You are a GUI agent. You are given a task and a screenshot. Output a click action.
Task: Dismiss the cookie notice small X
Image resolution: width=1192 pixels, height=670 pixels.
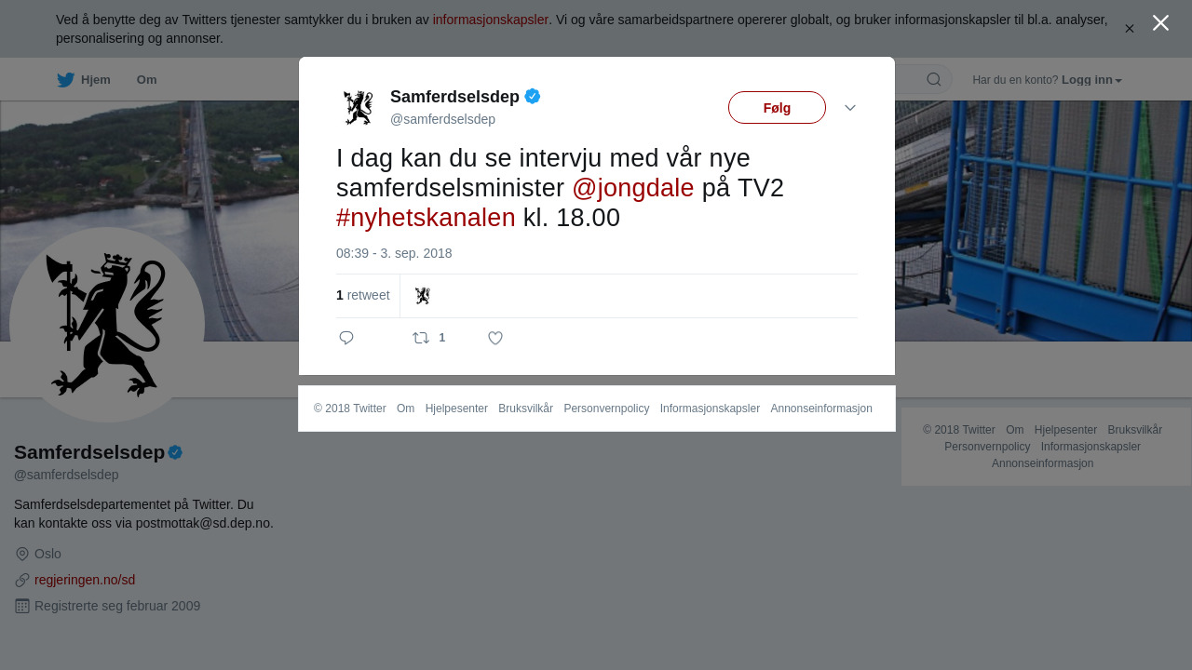(1130, 29)
